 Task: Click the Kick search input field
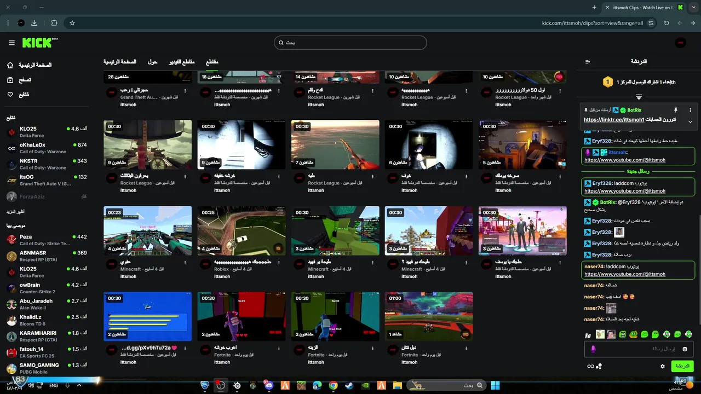pos(350,43)
